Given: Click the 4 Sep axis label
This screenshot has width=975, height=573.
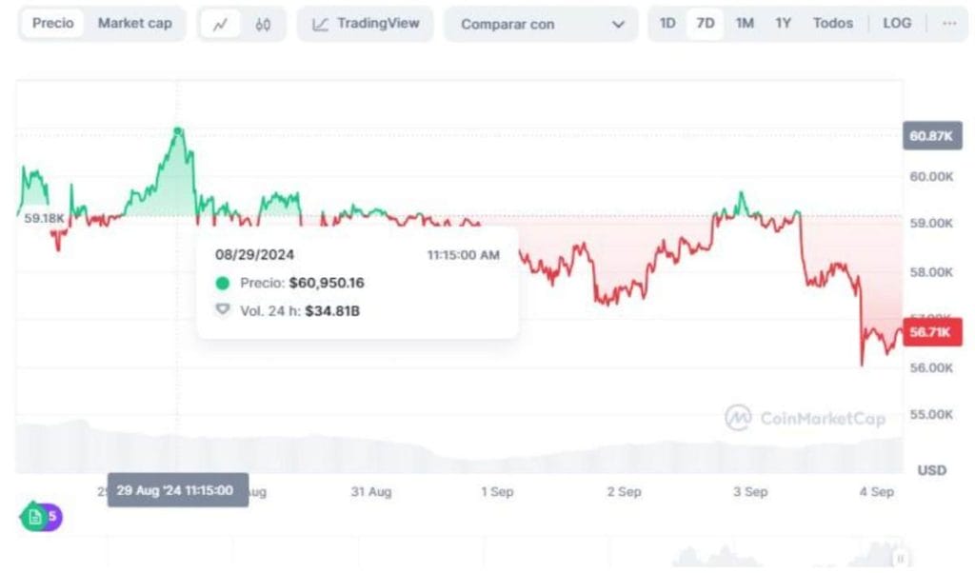Looking at the screenshot, I should tap(877, 491).
